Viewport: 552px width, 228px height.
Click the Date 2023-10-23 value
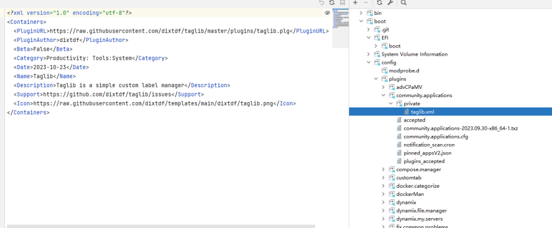point(50,67)
